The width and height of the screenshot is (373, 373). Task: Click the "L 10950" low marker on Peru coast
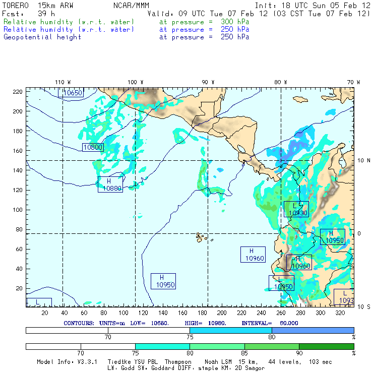click(x=281, y=283)
